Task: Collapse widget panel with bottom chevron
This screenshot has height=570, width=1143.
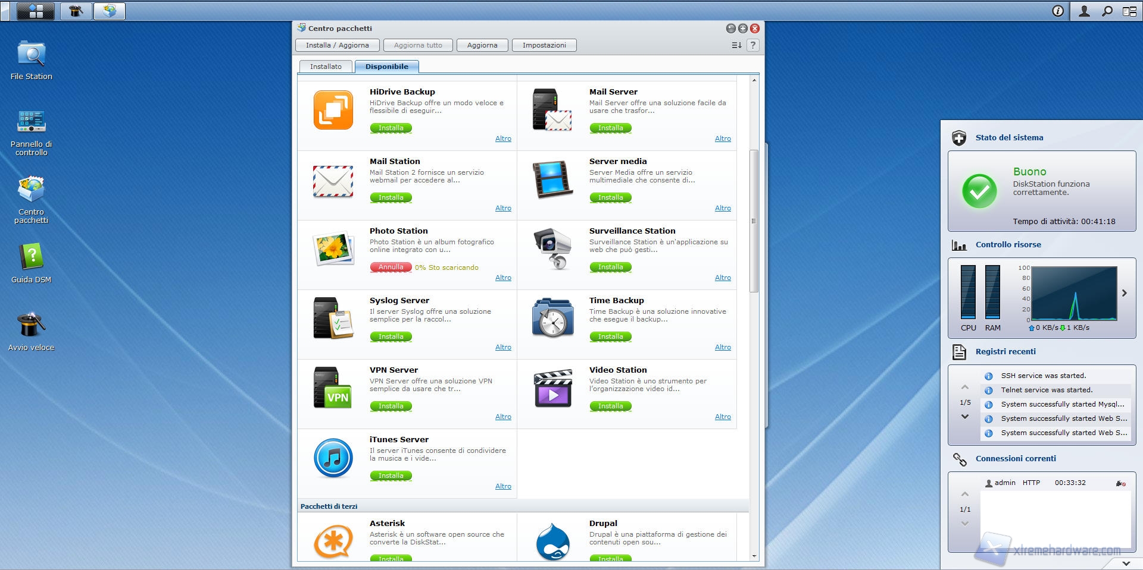Action: click(x=1126, y=563)
